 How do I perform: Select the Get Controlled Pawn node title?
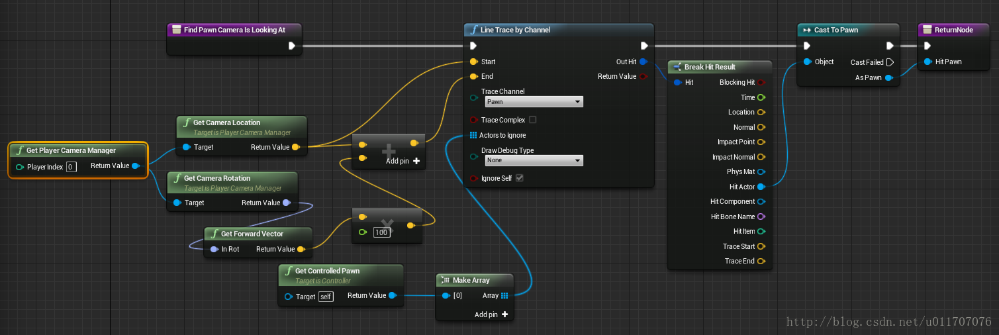coord(341,274)
